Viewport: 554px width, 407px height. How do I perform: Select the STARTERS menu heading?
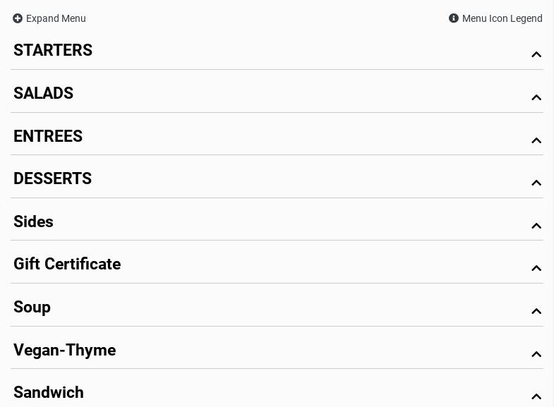[x=53, y=50]
